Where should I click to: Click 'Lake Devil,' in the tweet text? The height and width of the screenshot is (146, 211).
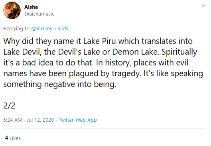[x=22, y=52]
